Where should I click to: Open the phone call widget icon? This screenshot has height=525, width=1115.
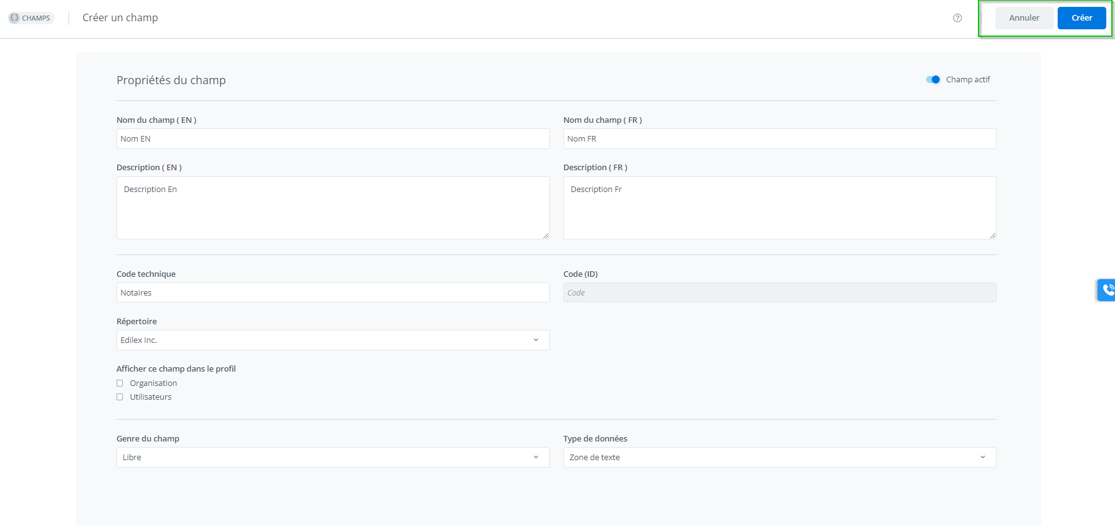point(1107,290)
